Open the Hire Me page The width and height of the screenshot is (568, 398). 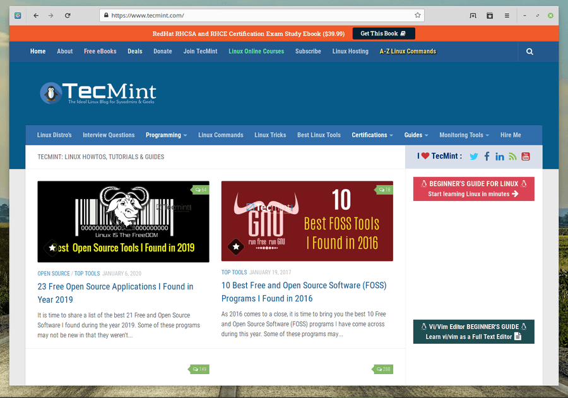pos(511,135)
